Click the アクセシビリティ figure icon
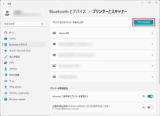 pyautogui.click(x=6, y=87)
